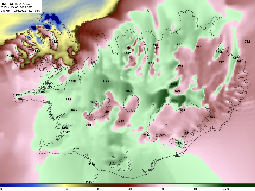Image resolution: width=255 pixels, height=191 pixels.
Task: Click the value 1233 on the western peninsula
Action: click(x=19, y=95)
